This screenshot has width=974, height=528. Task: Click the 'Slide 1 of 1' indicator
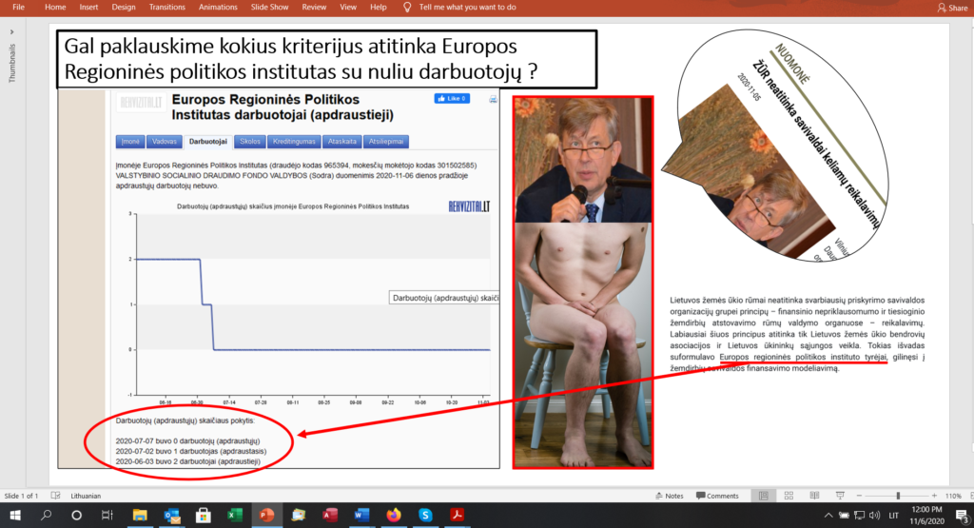21,496
